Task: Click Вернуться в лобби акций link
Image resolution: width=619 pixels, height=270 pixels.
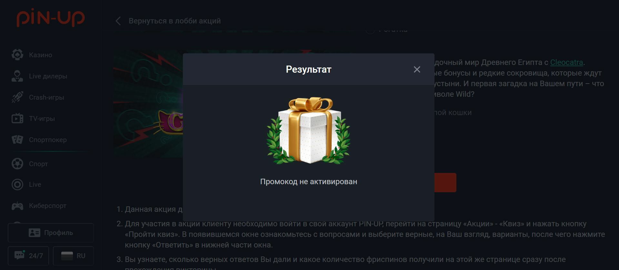Action: point(175,21)
